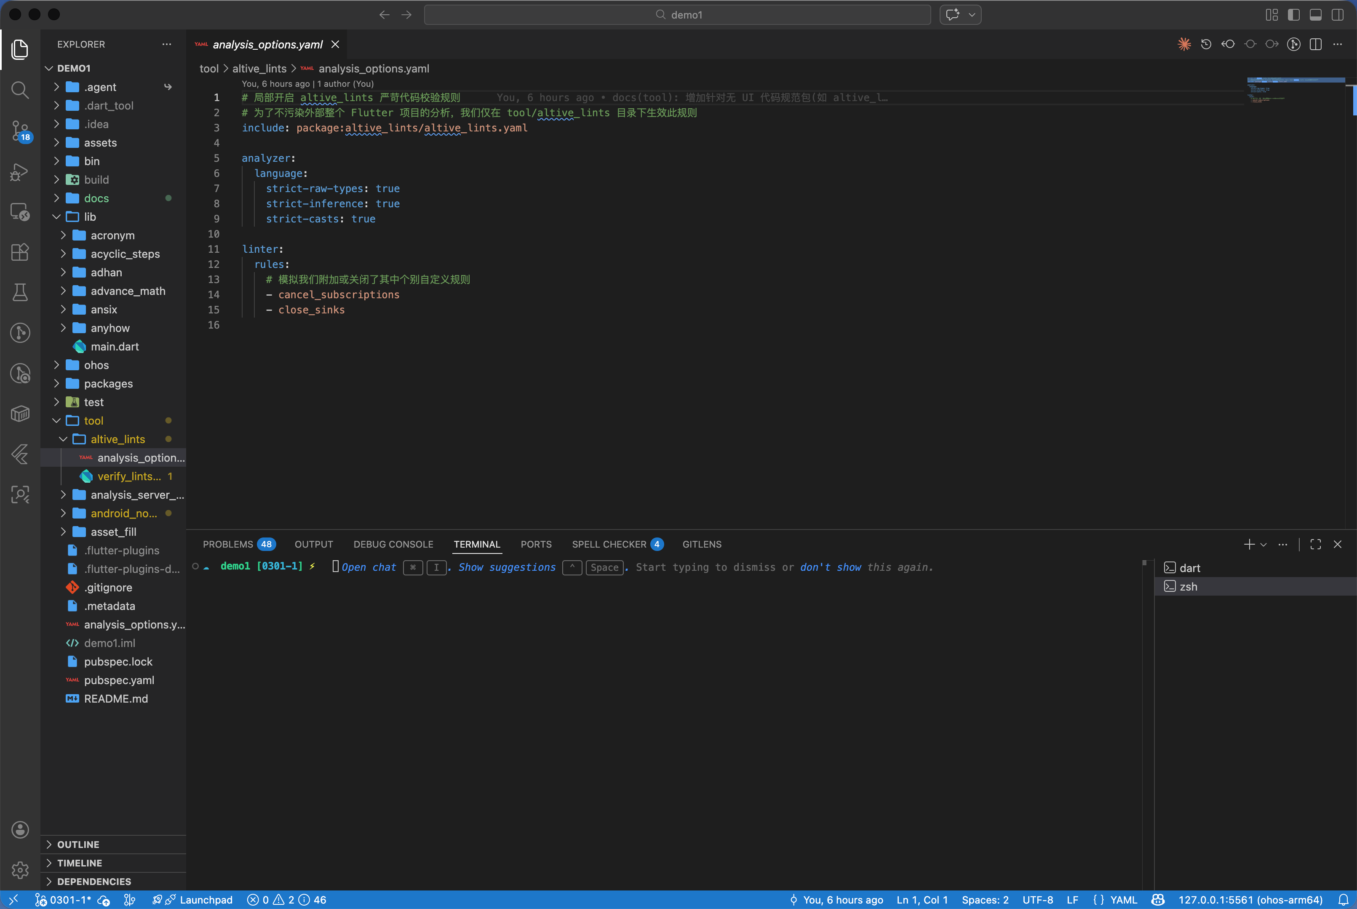Switch to the SPELL CHECKER tab
The width and height of the screenshot is (1357, 909).
617,544
